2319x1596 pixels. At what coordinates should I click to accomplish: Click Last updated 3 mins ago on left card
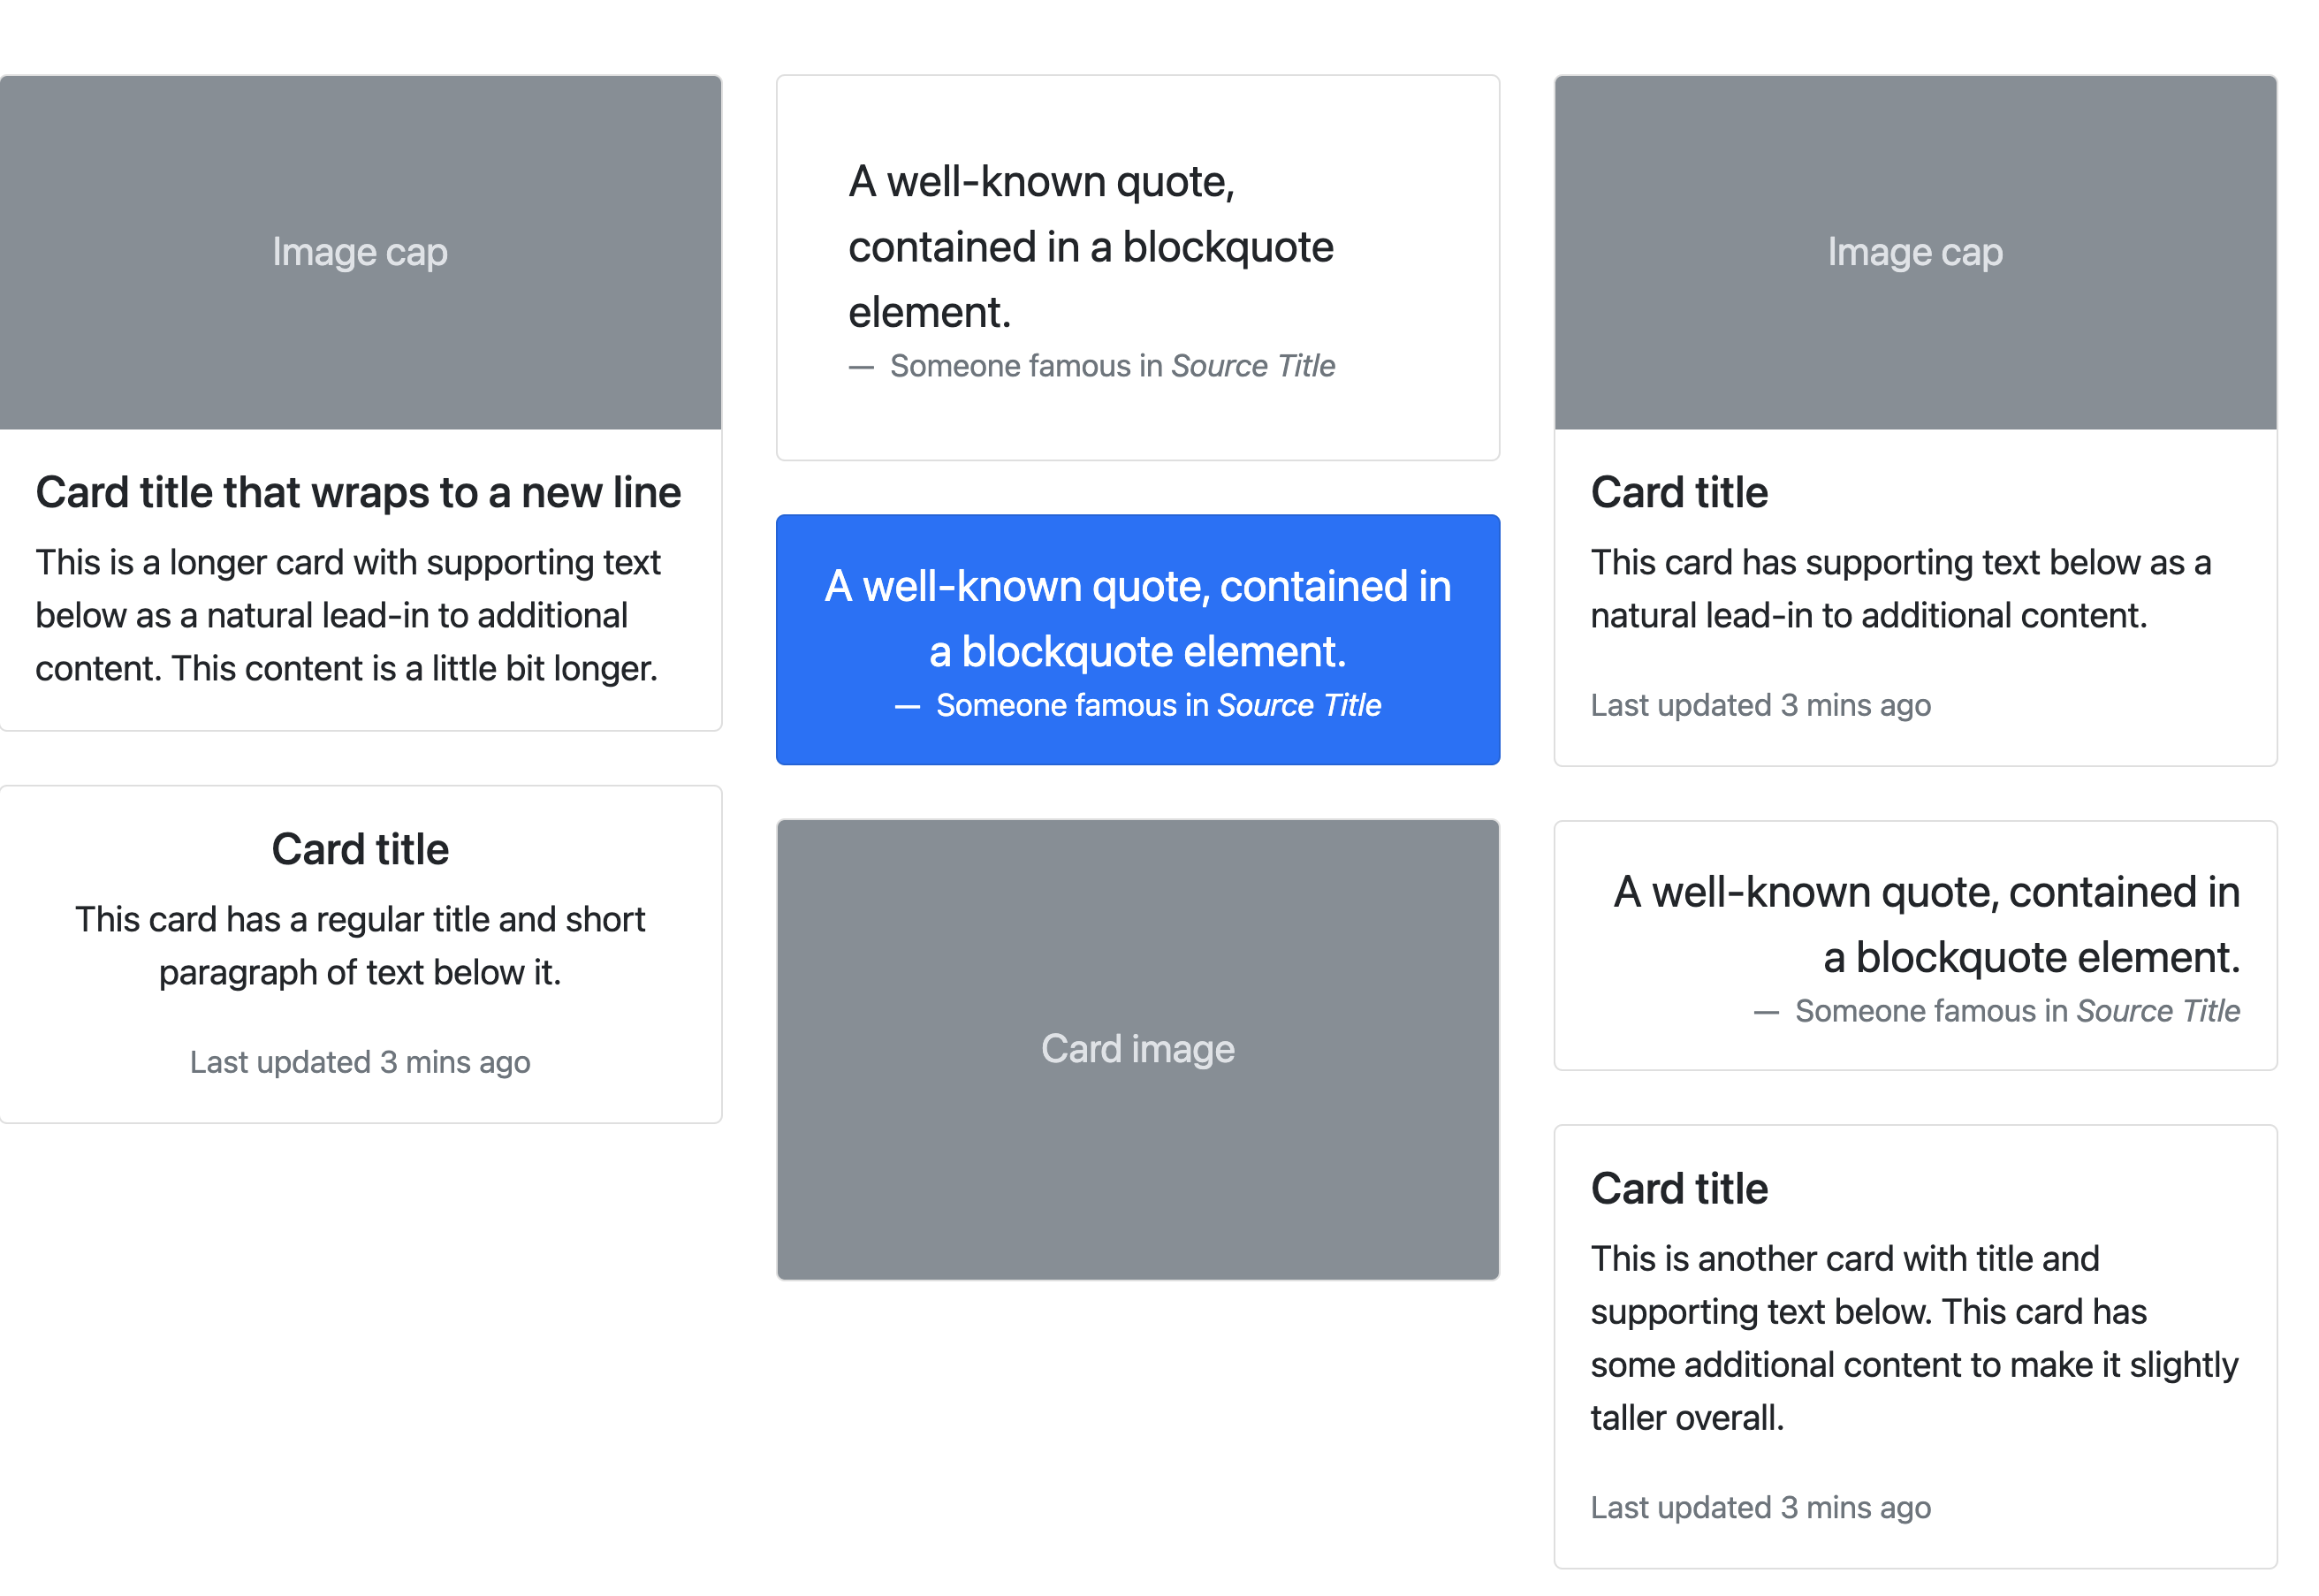[360, 1062]
